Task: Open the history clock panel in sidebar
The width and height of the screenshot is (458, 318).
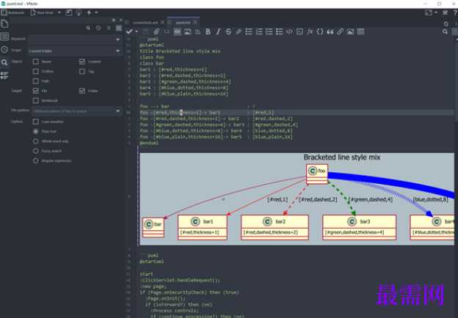Action: (x=4, y=50)
